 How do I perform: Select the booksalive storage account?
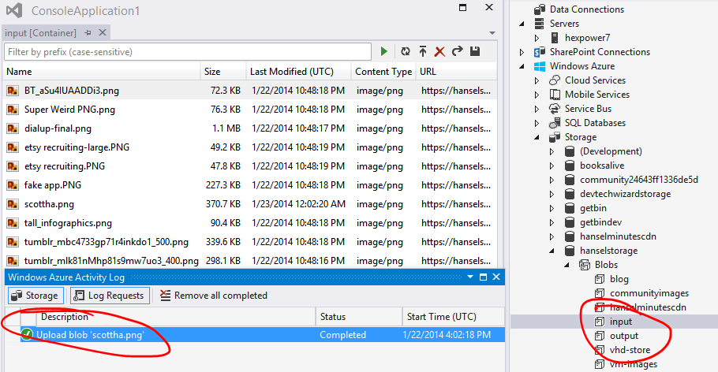coord(602,166)
